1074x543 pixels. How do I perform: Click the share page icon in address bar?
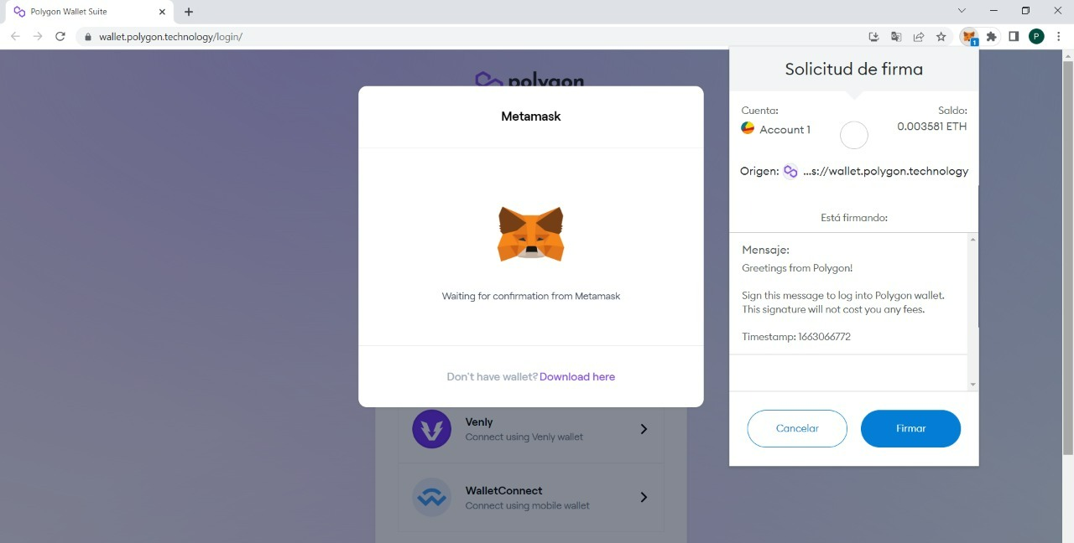[919, 37]
